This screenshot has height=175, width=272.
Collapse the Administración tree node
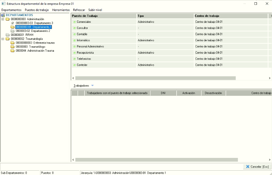pyautogui.click(x=3, y=19)
